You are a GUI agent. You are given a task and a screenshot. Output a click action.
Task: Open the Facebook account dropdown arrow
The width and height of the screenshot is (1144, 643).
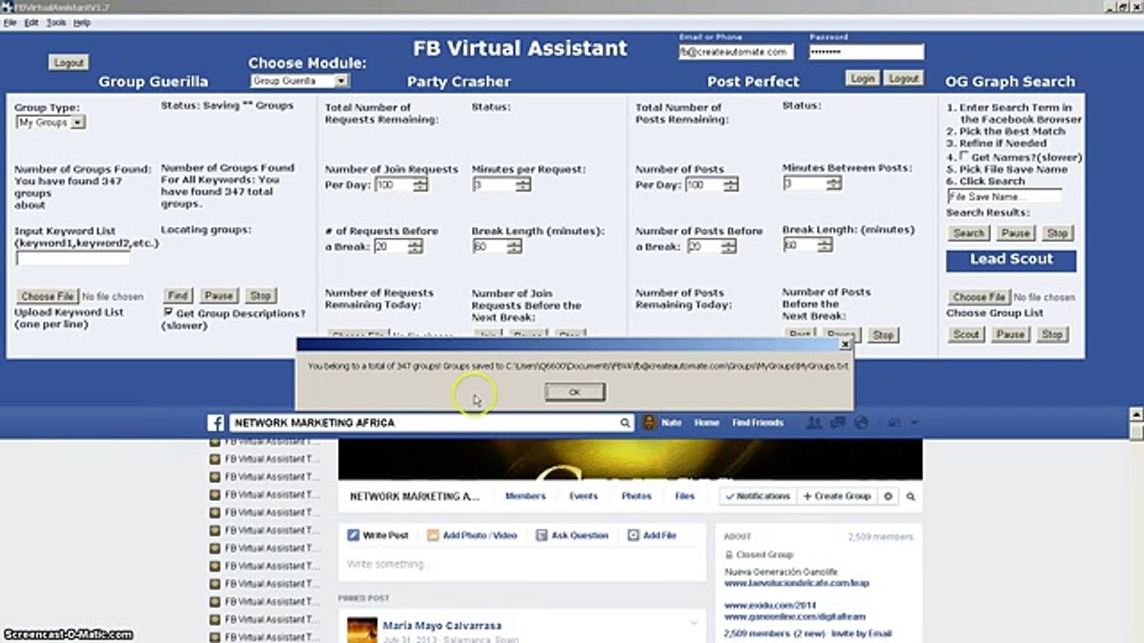(915, 423)
